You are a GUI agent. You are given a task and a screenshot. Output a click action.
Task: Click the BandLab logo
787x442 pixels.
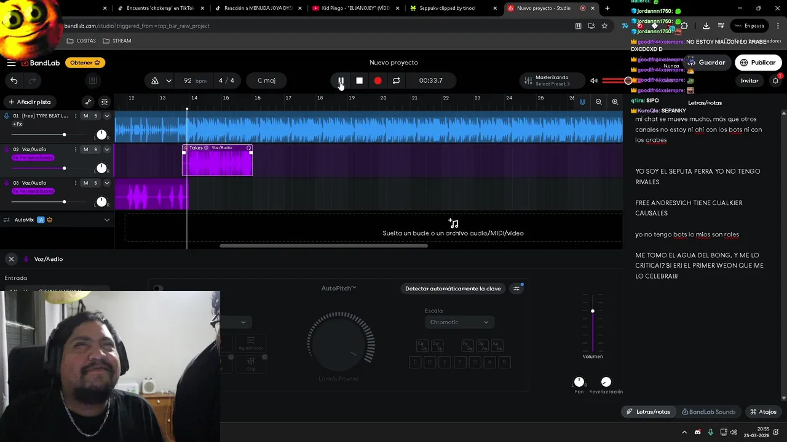click(41, 63)
